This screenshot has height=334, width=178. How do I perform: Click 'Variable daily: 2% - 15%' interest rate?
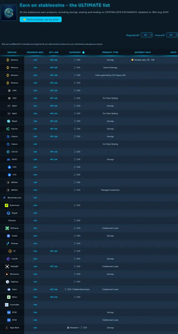(x=144, y=60)
